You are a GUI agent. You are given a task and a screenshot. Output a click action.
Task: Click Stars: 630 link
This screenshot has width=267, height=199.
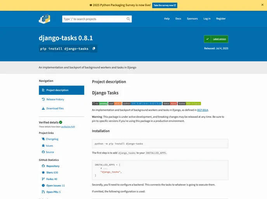point(52,173)
